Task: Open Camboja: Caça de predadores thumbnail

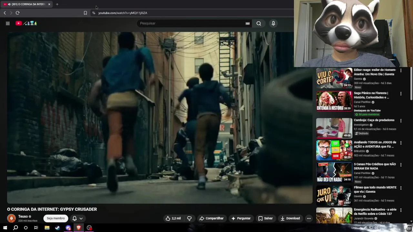Action: coord(334,128)
